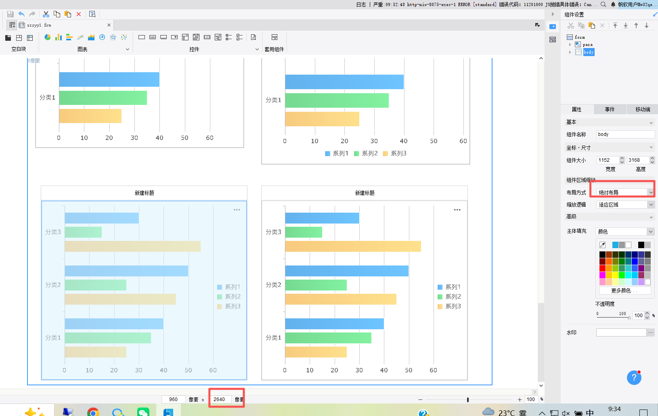
Task: Insert a radar chart component
Action: (x=113, y=37)
